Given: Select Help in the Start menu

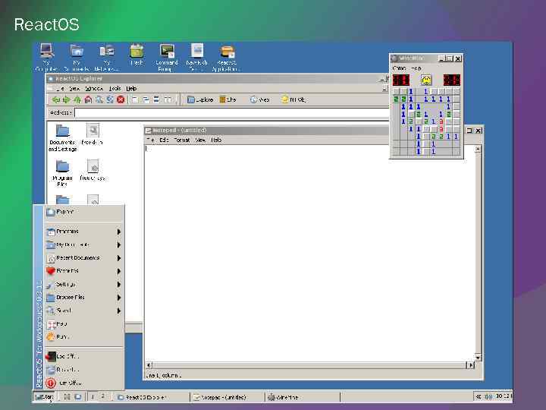Looking at the screenshot, I should tap(83, 324).
